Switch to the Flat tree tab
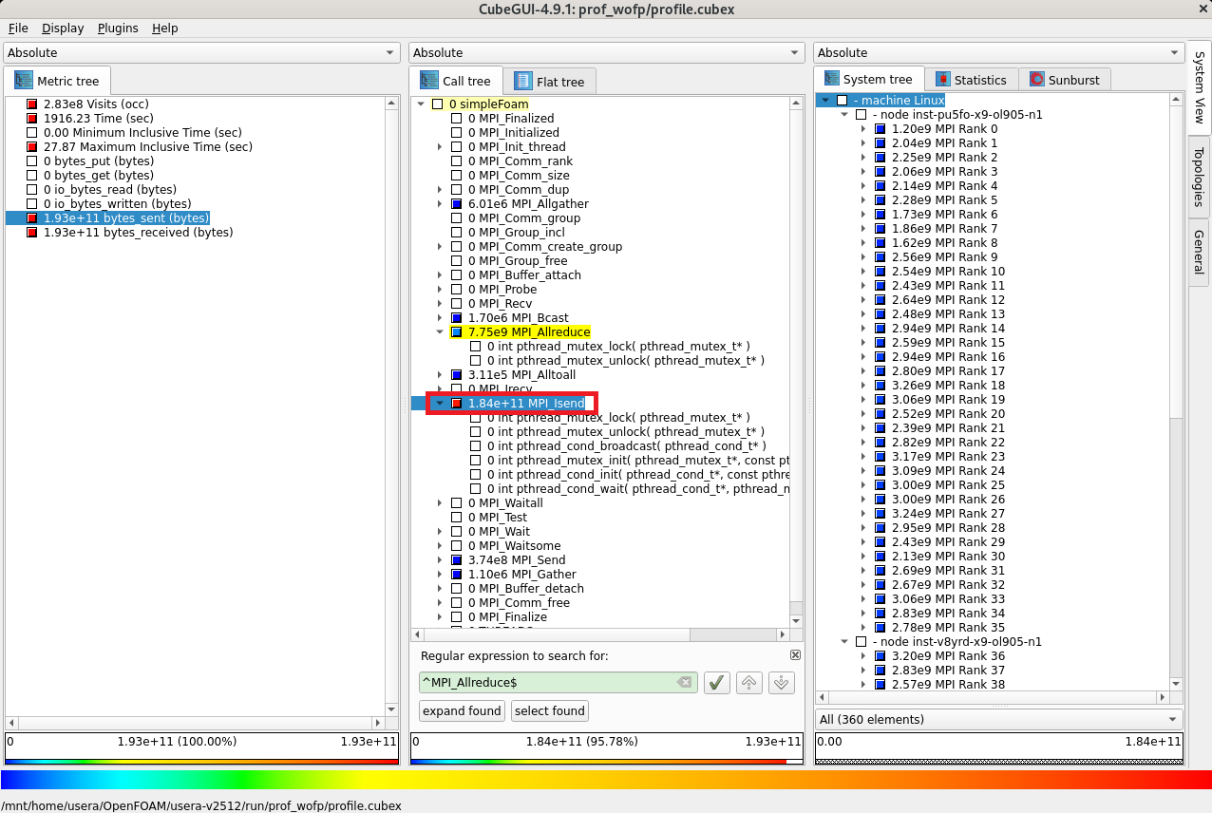Screen dimensions: 1212x813 (x=550, y=82)
